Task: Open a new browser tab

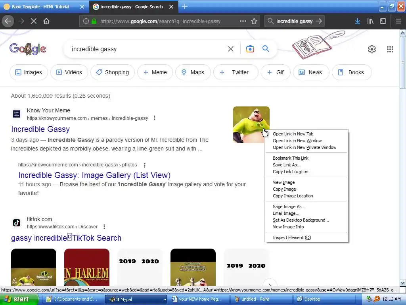Action: pyautogui.click(x=184, y=6)
